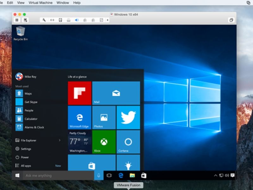Open the Cortana tile

(128, 142)
